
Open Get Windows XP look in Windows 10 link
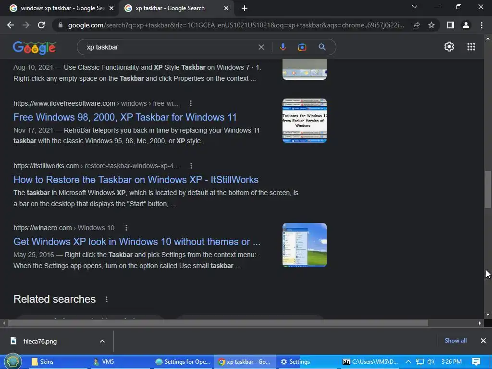pyautogui.click(x=137, y=242)
